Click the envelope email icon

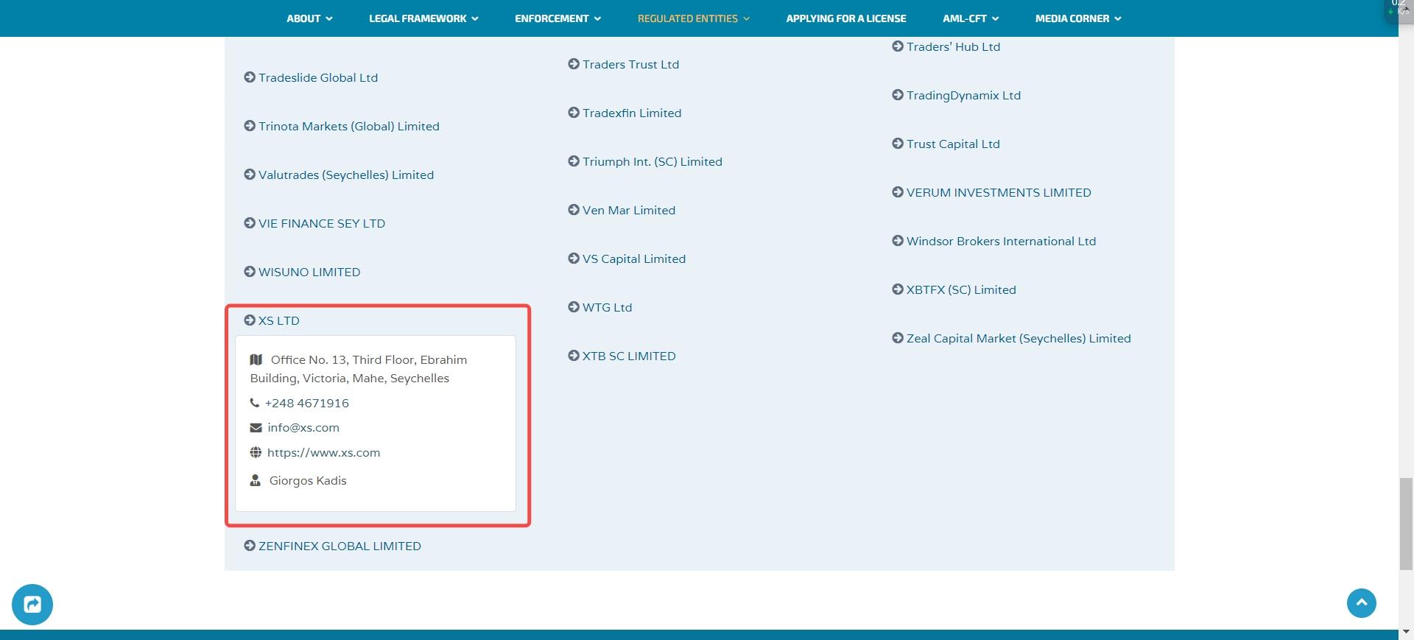pyautogui.click(x=256, y=428)
